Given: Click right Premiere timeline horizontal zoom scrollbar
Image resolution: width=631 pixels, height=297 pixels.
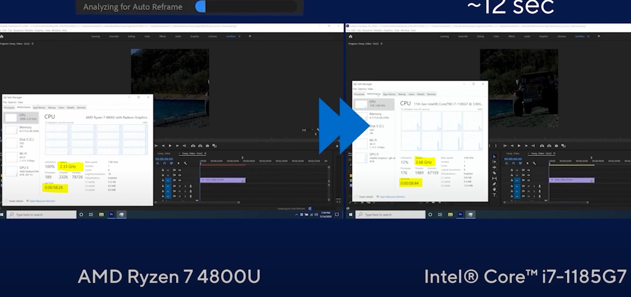Looking at the screenshot, I should [x=546, y=202].
